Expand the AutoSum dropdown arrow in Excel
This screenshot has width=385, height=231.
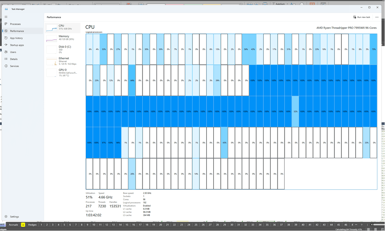click(x=287, y=4)
